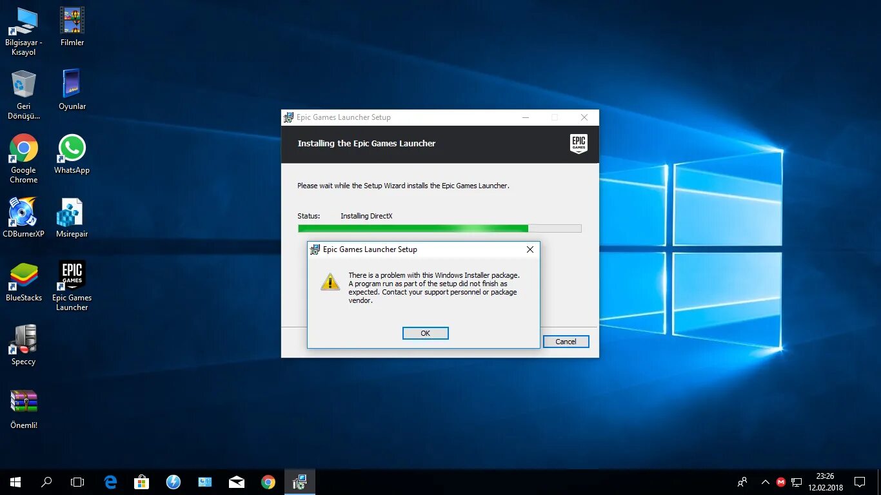Viewport: 881px width, 495px height.
Task: Select the Önemli! archive icon
Action: pos(24,410)
